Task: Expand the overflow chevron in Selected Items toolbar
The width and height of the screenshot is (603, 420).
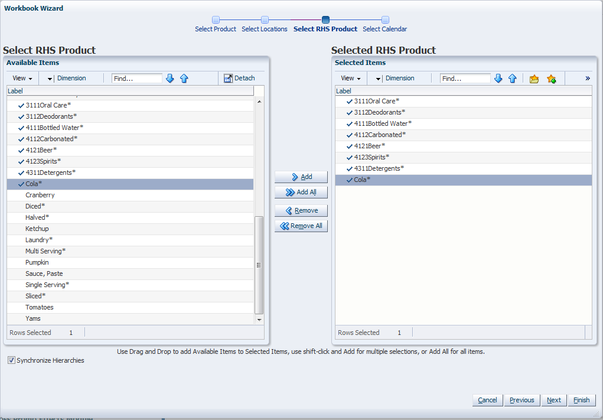Action: (x=588, y=79)
